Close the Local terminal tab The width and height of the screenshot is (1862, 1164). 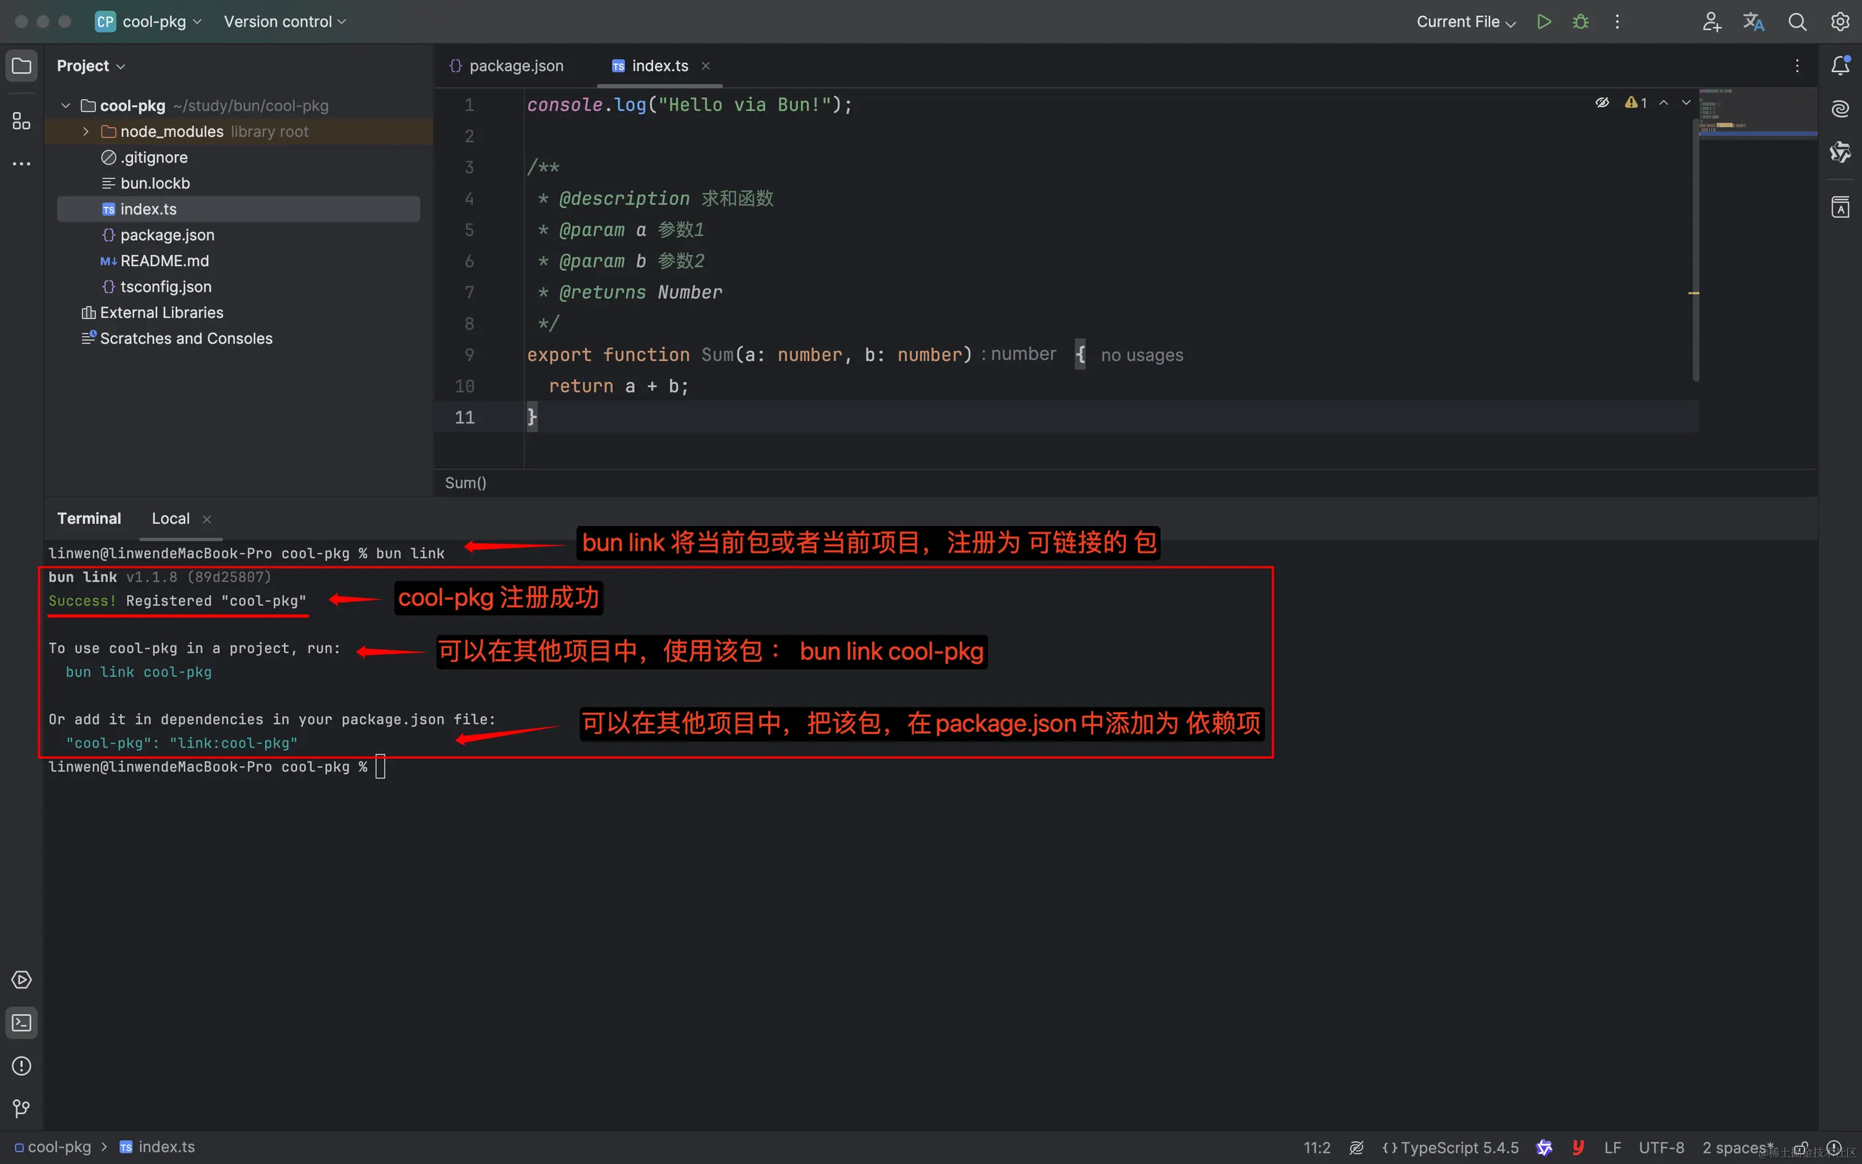pyautogui.click(x=206, y=520)
